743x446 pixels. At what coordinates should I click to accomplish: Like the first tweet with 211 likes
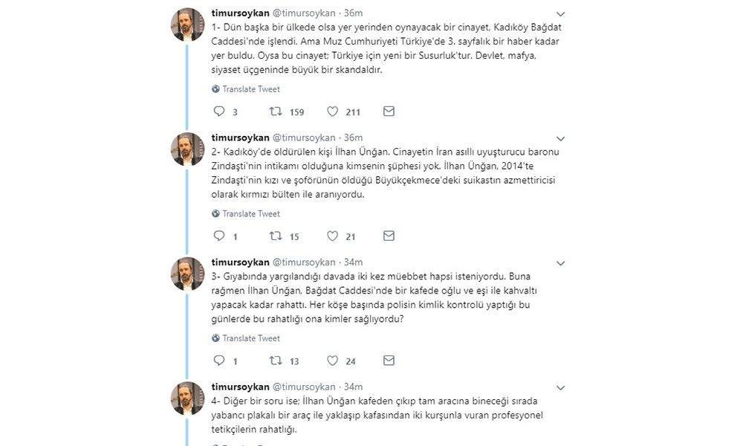(x=333, y=111)
